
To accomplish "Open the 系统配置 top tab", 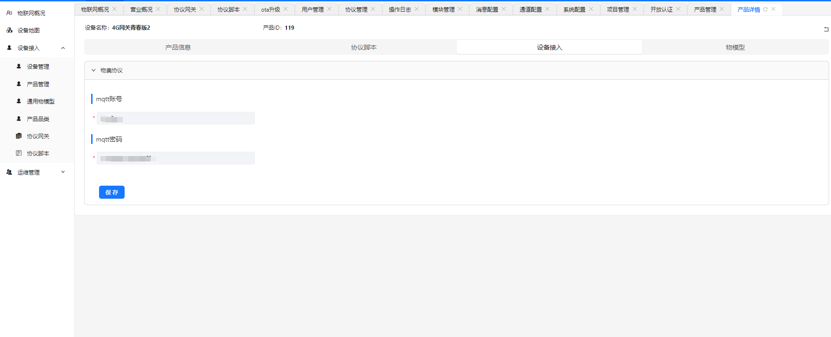I will click(574, 9).
